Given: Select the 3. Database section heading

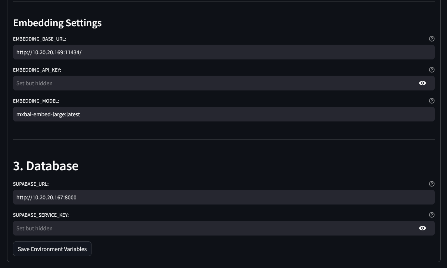Looking at the screenshot, I should [46, 166].
